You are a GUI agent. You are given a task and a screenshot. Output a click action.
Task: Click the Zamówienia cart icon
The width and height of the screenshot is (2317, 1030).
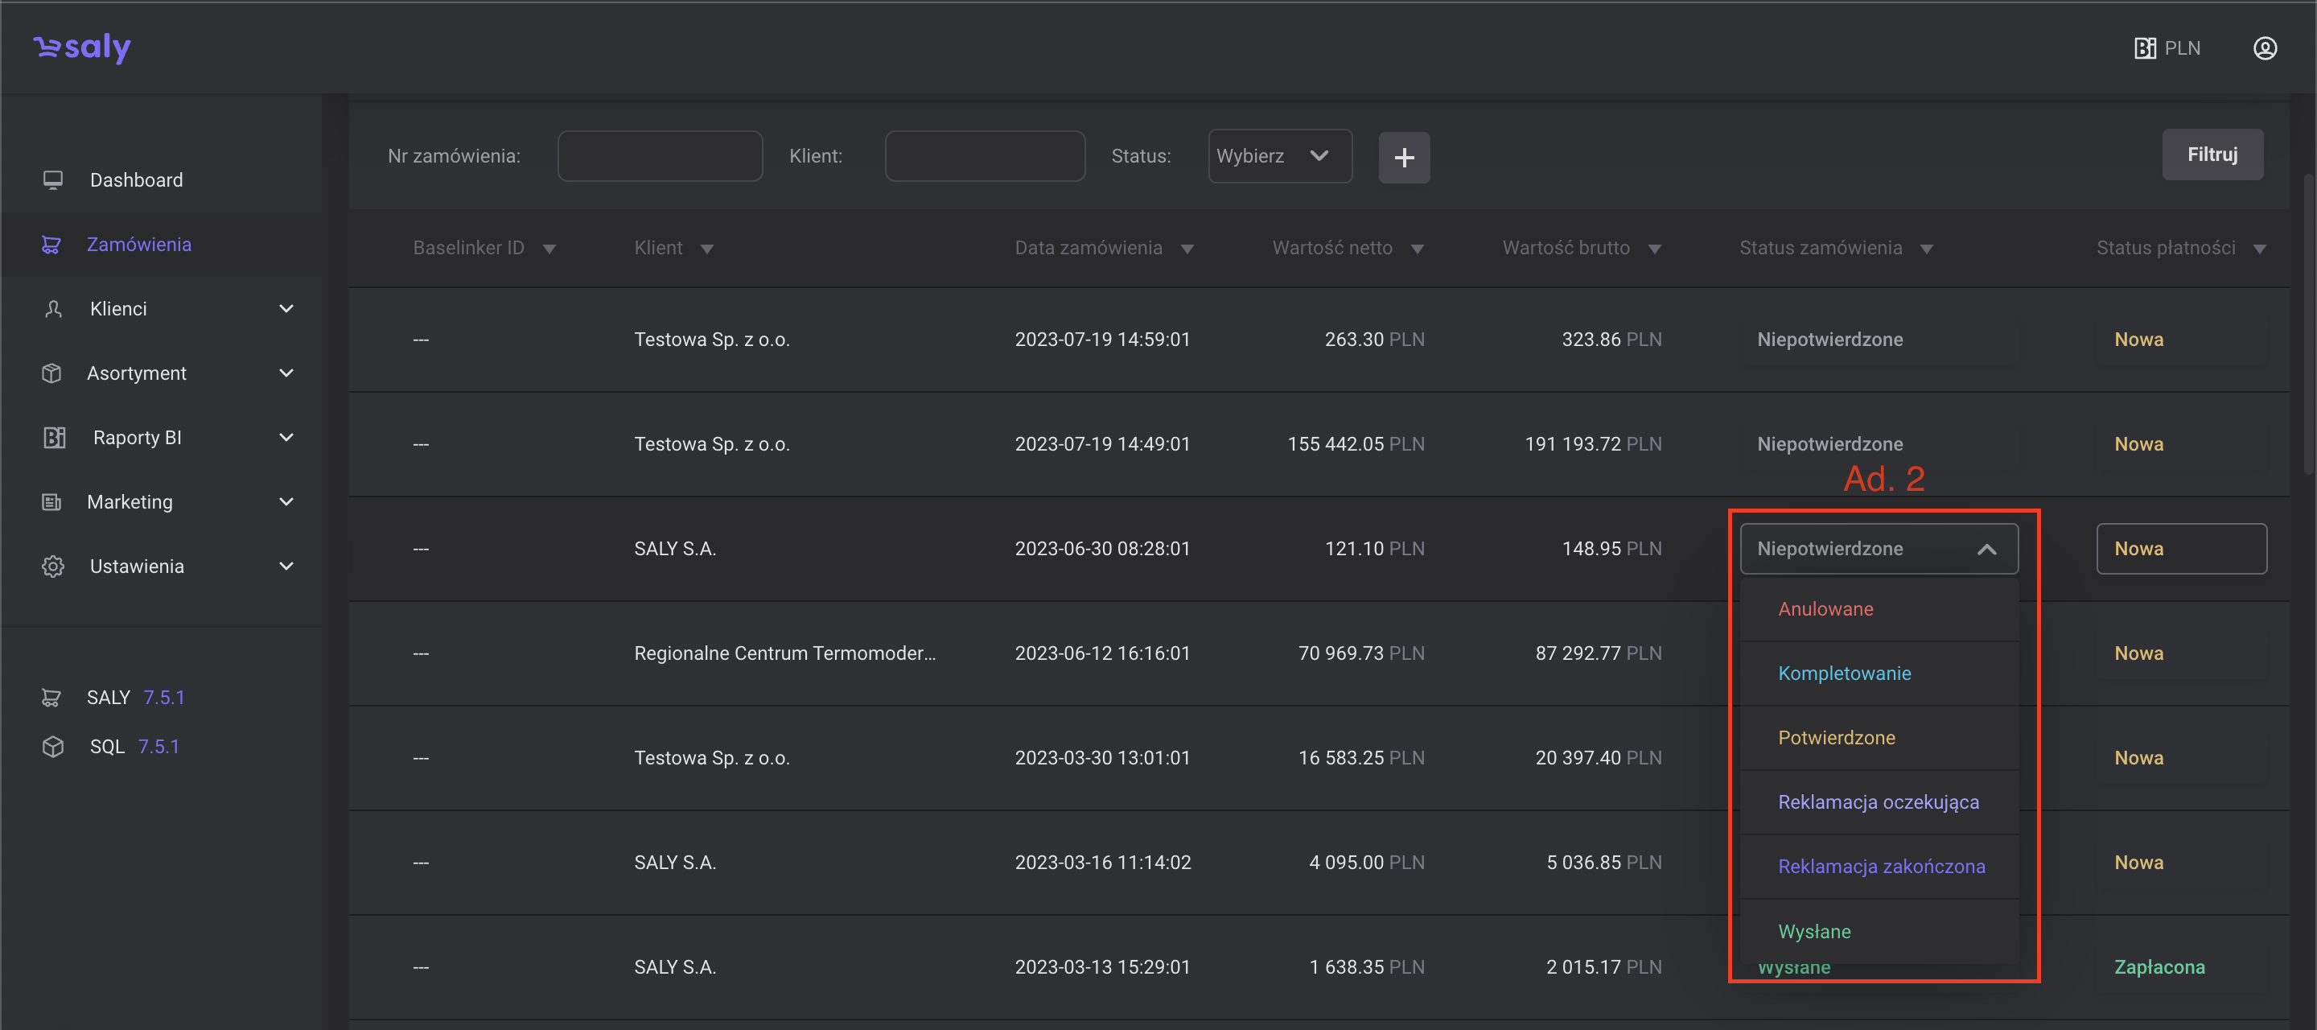tap(51, 245)
